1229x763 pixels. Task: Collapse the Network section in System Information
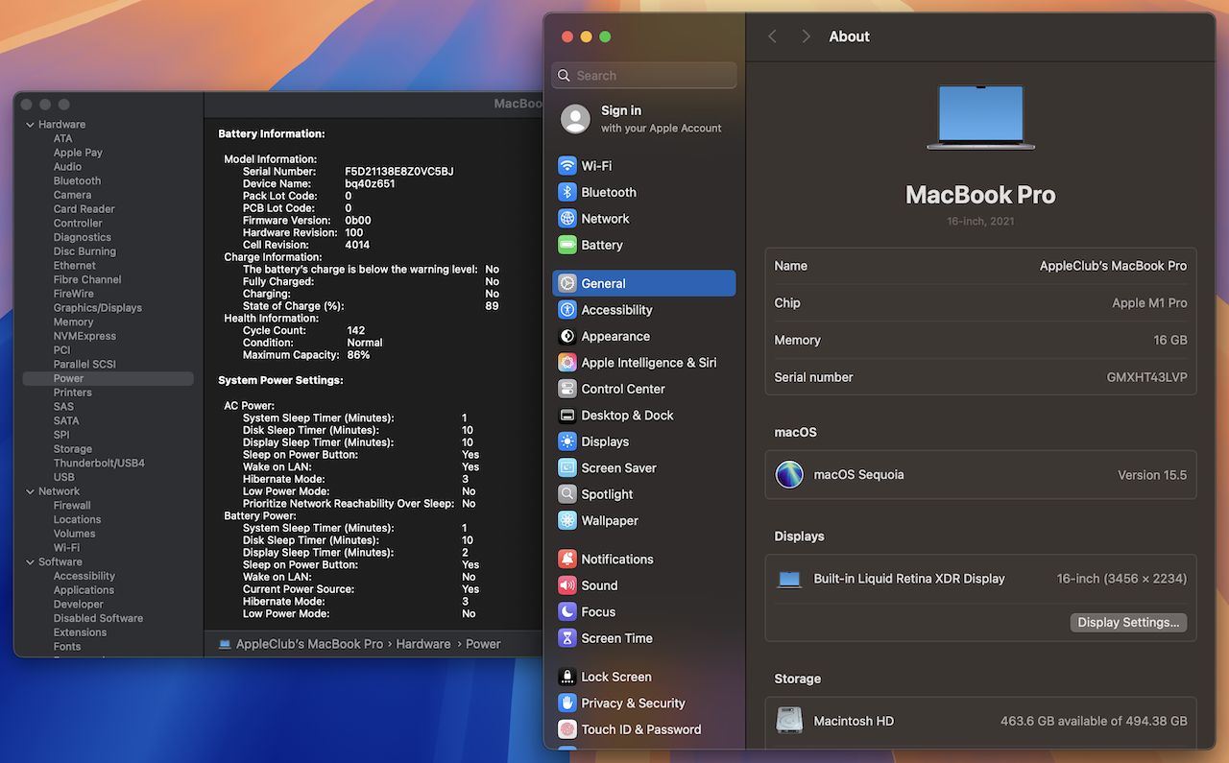[30, 491]
